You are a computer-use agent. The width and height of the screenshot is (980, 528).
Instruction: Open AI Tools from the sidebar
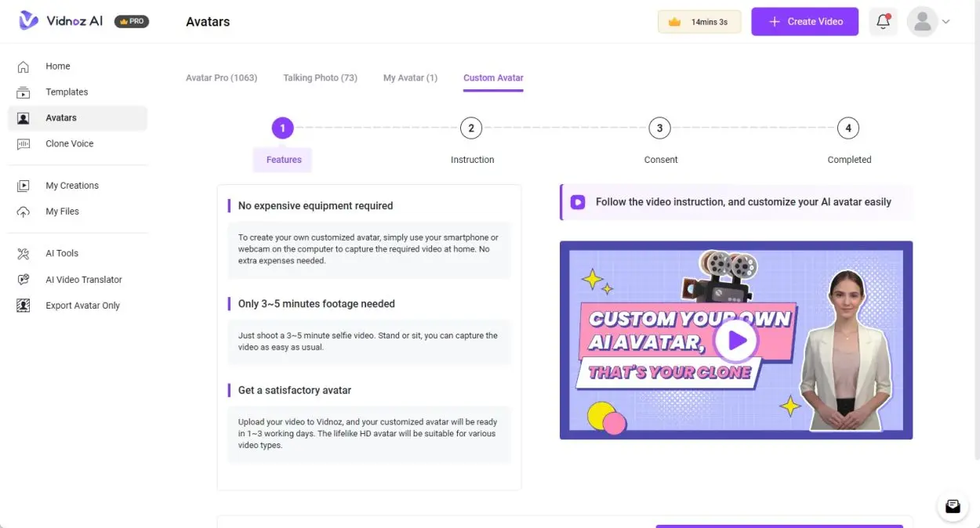[22, 253]
